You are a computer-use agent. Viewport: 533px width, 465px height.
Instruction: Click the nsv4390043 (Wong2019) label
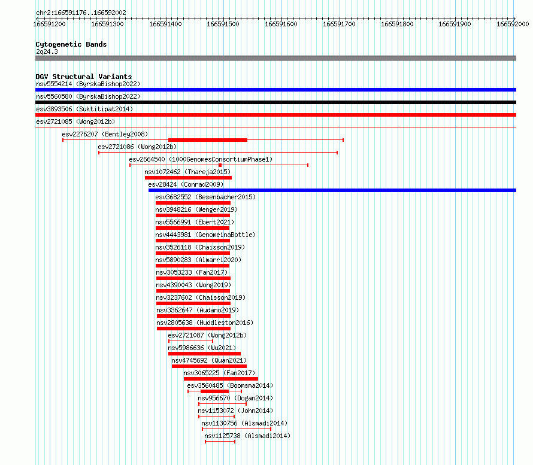pos(193,285)
